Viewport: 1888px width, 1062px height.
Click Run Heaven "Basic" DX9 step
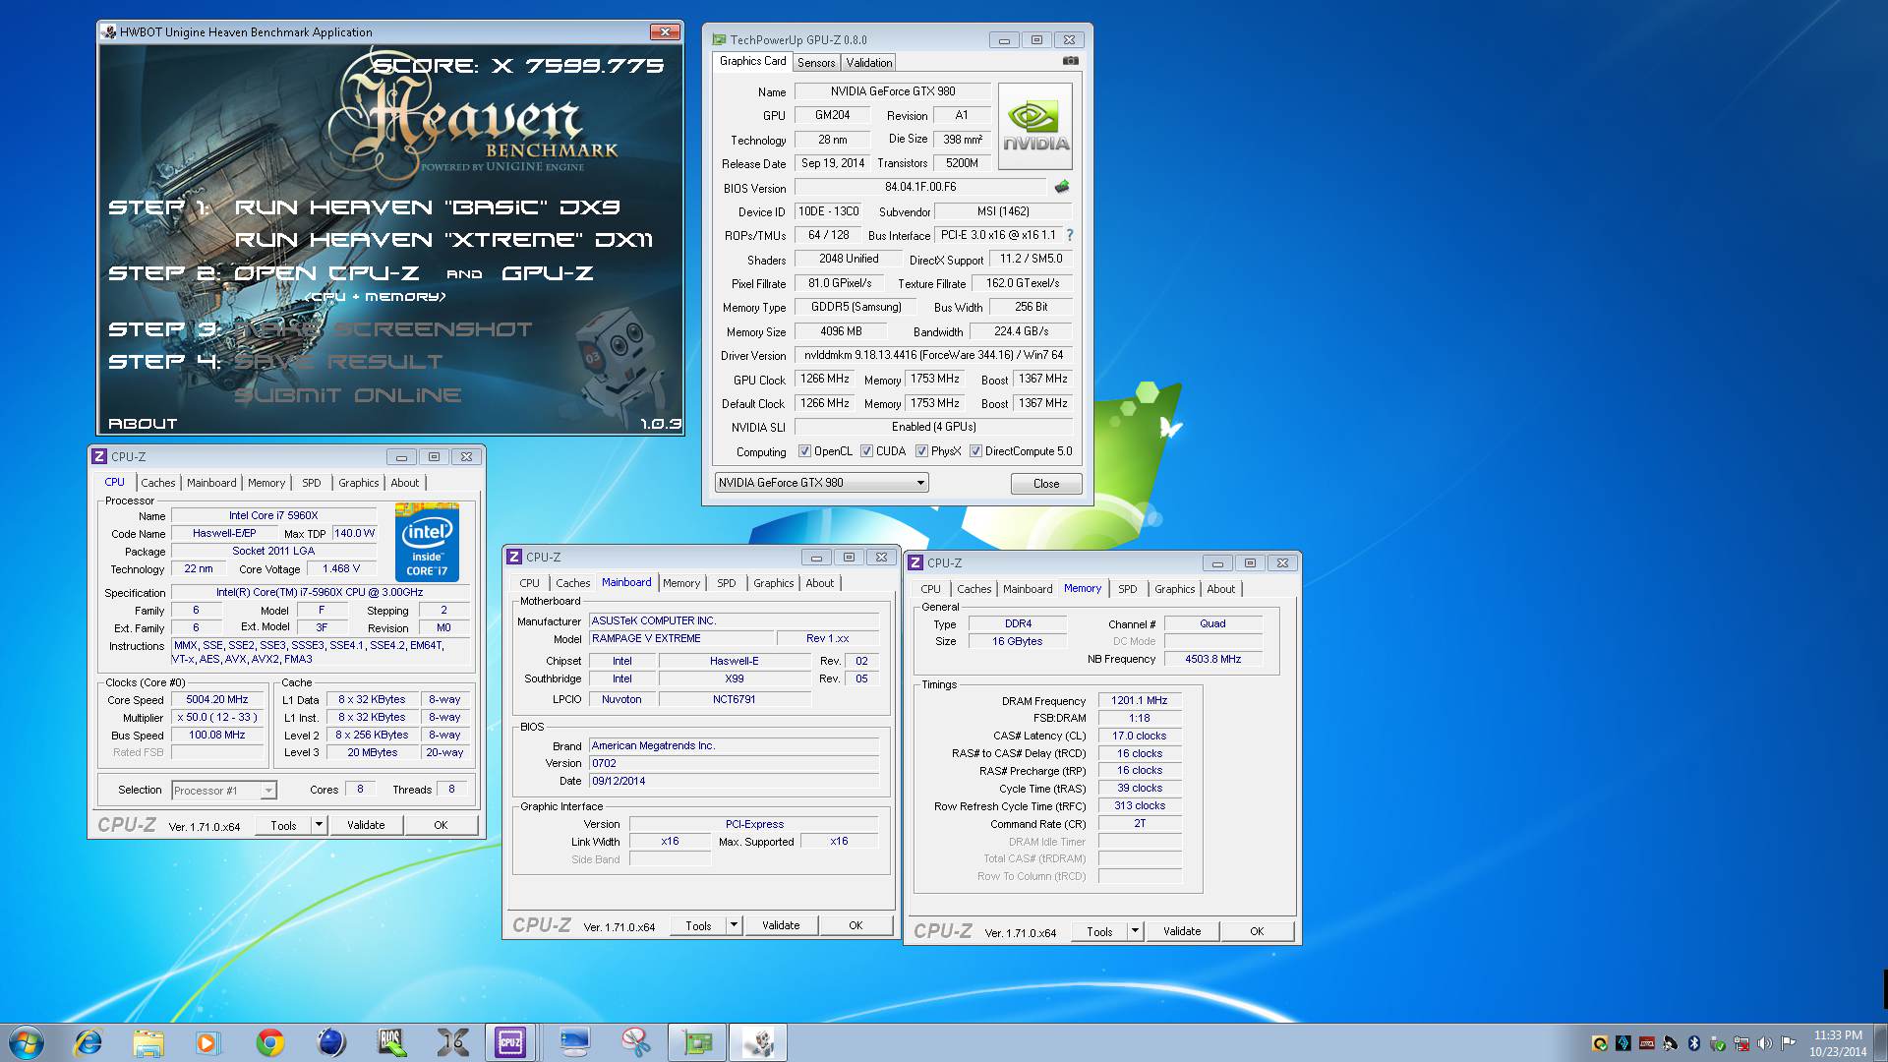coord(427,207)
